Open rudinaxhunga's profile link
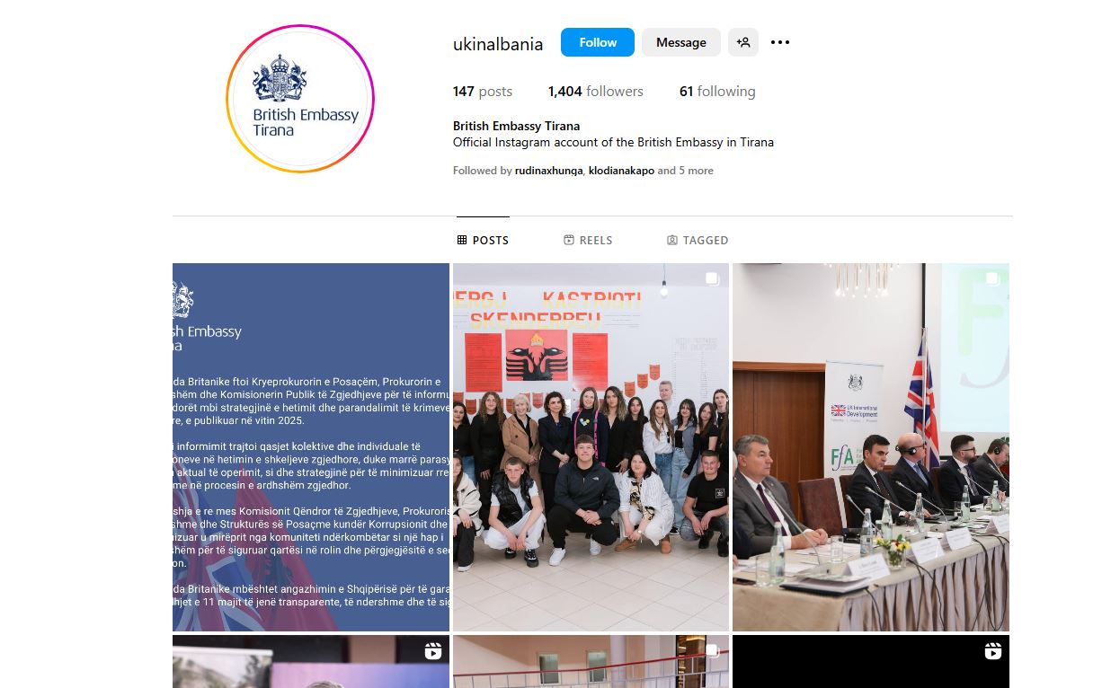Screen dimensions: 1111x688 click(x=549, y=171)
